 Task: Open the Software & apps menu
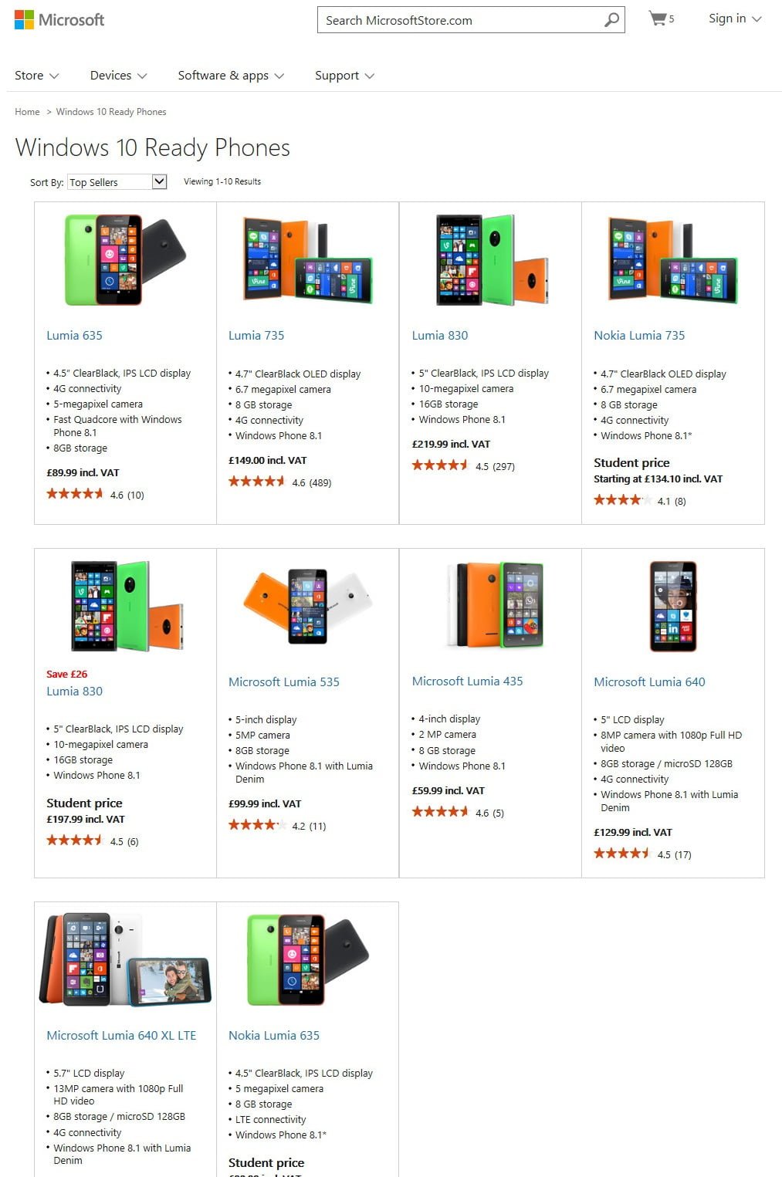[x=231, y=76]
